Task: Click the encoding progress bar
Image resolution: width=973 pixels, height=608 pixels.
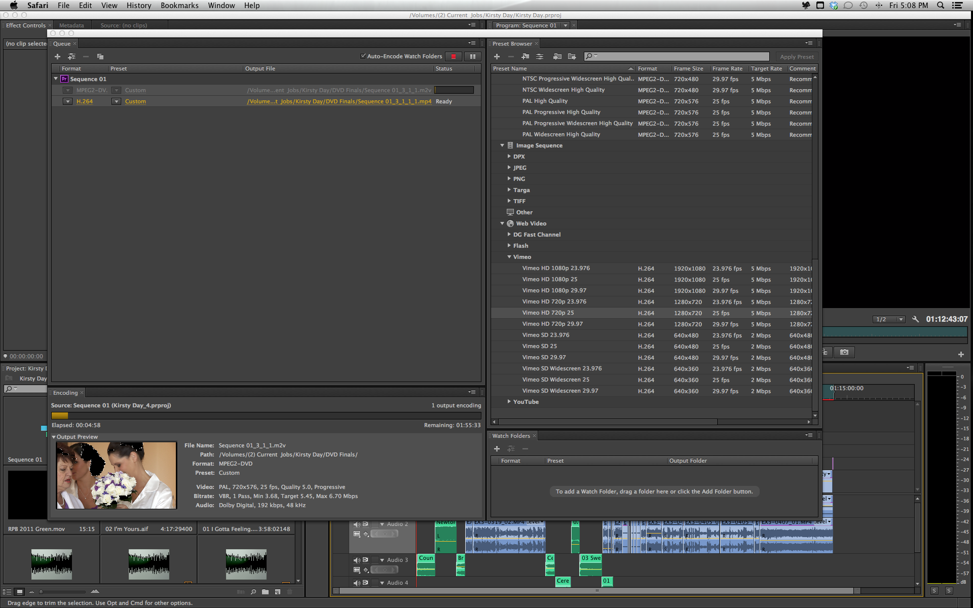Action: click(266, 415)
